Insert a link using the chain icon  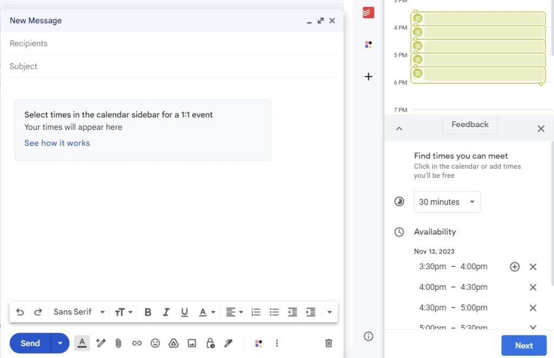[x=137, y=343]
